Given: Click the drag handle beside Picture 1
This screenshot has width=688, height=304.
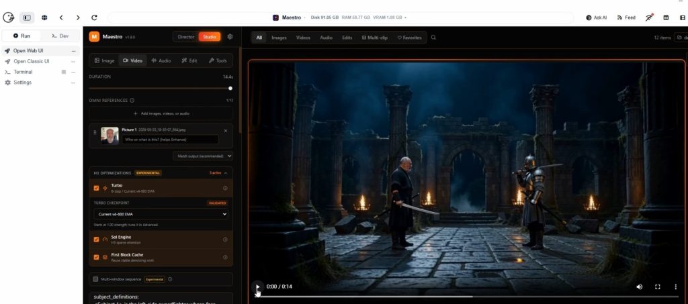Looking at the screenshot, I should [x=95, y=132].
